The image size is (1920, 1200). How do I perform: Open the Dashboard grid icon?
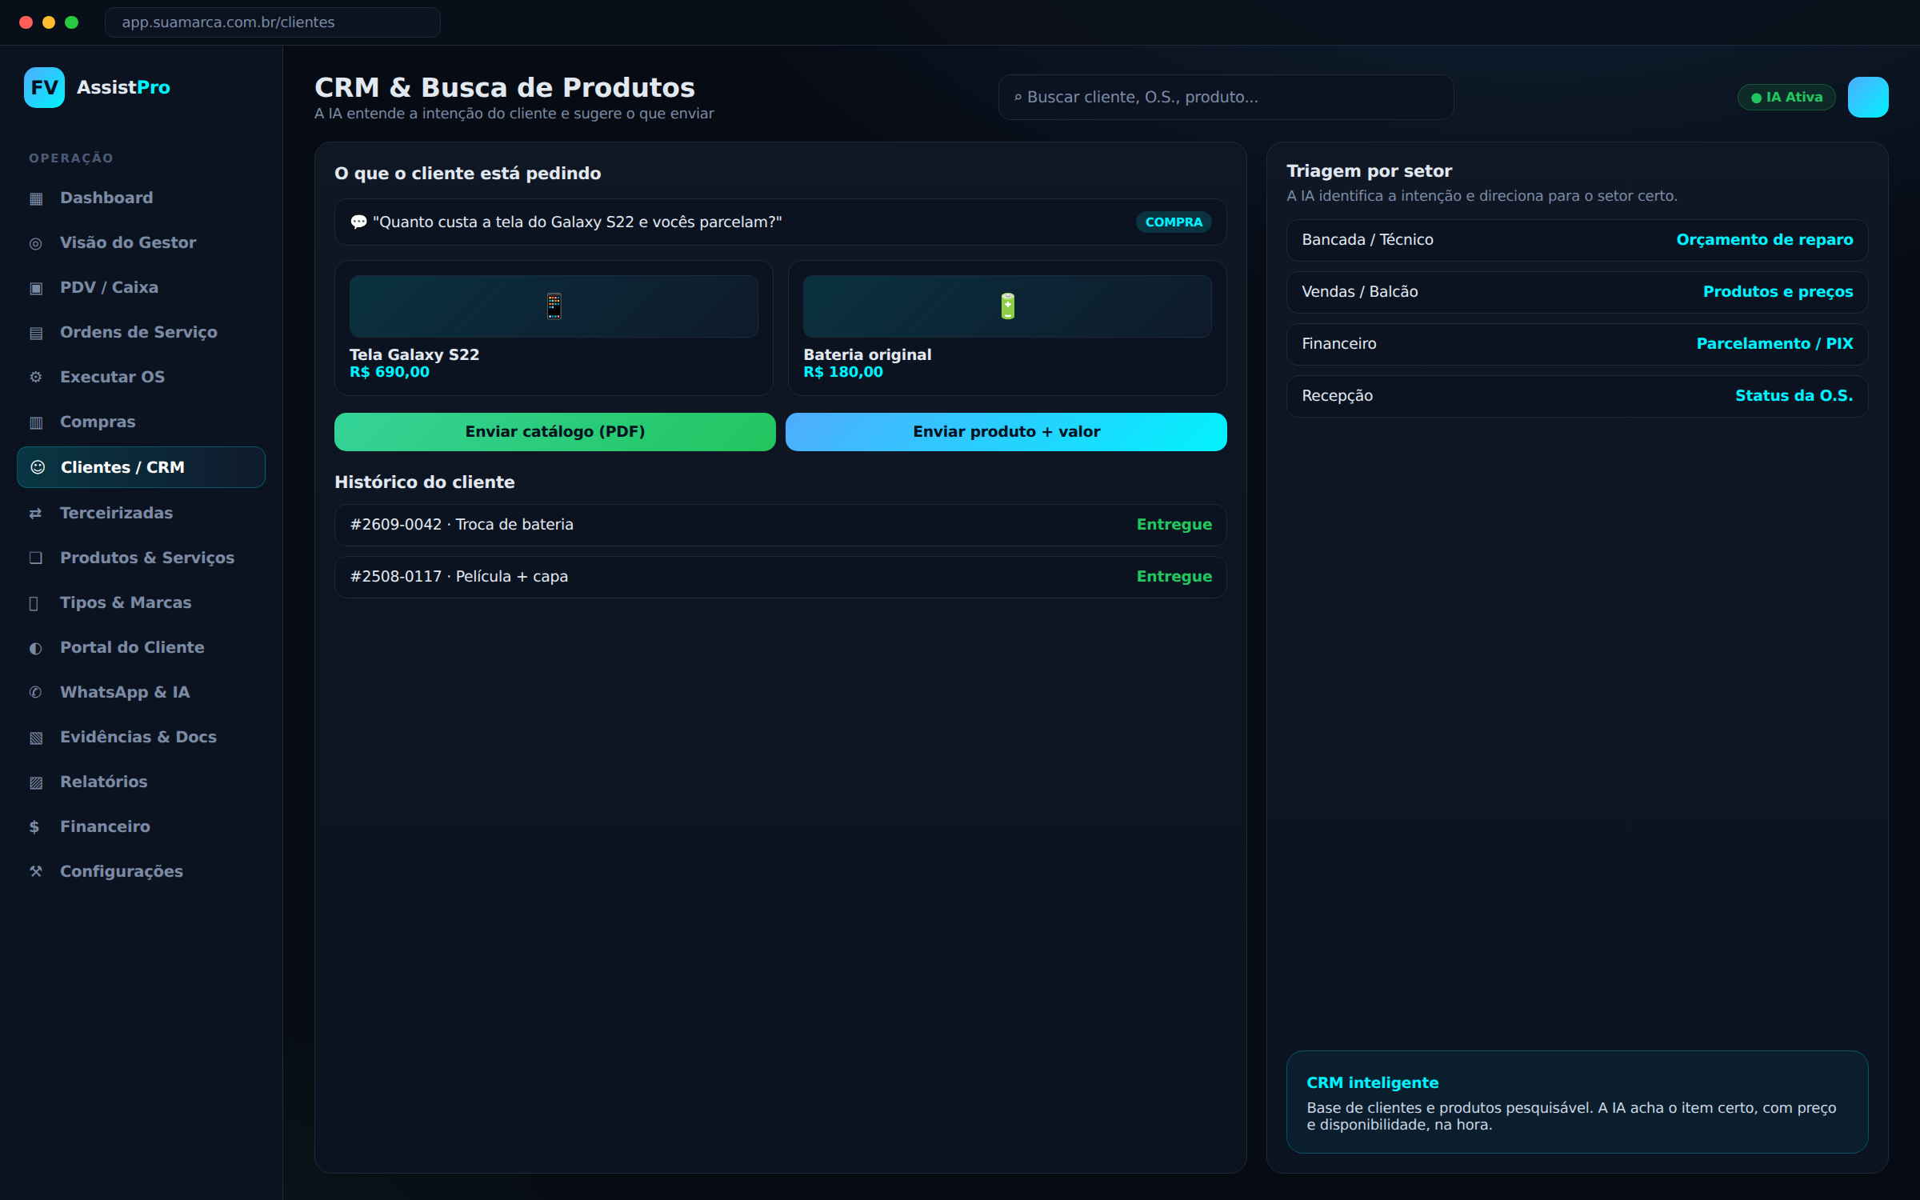pyautogui.click(x=36, y=198)
